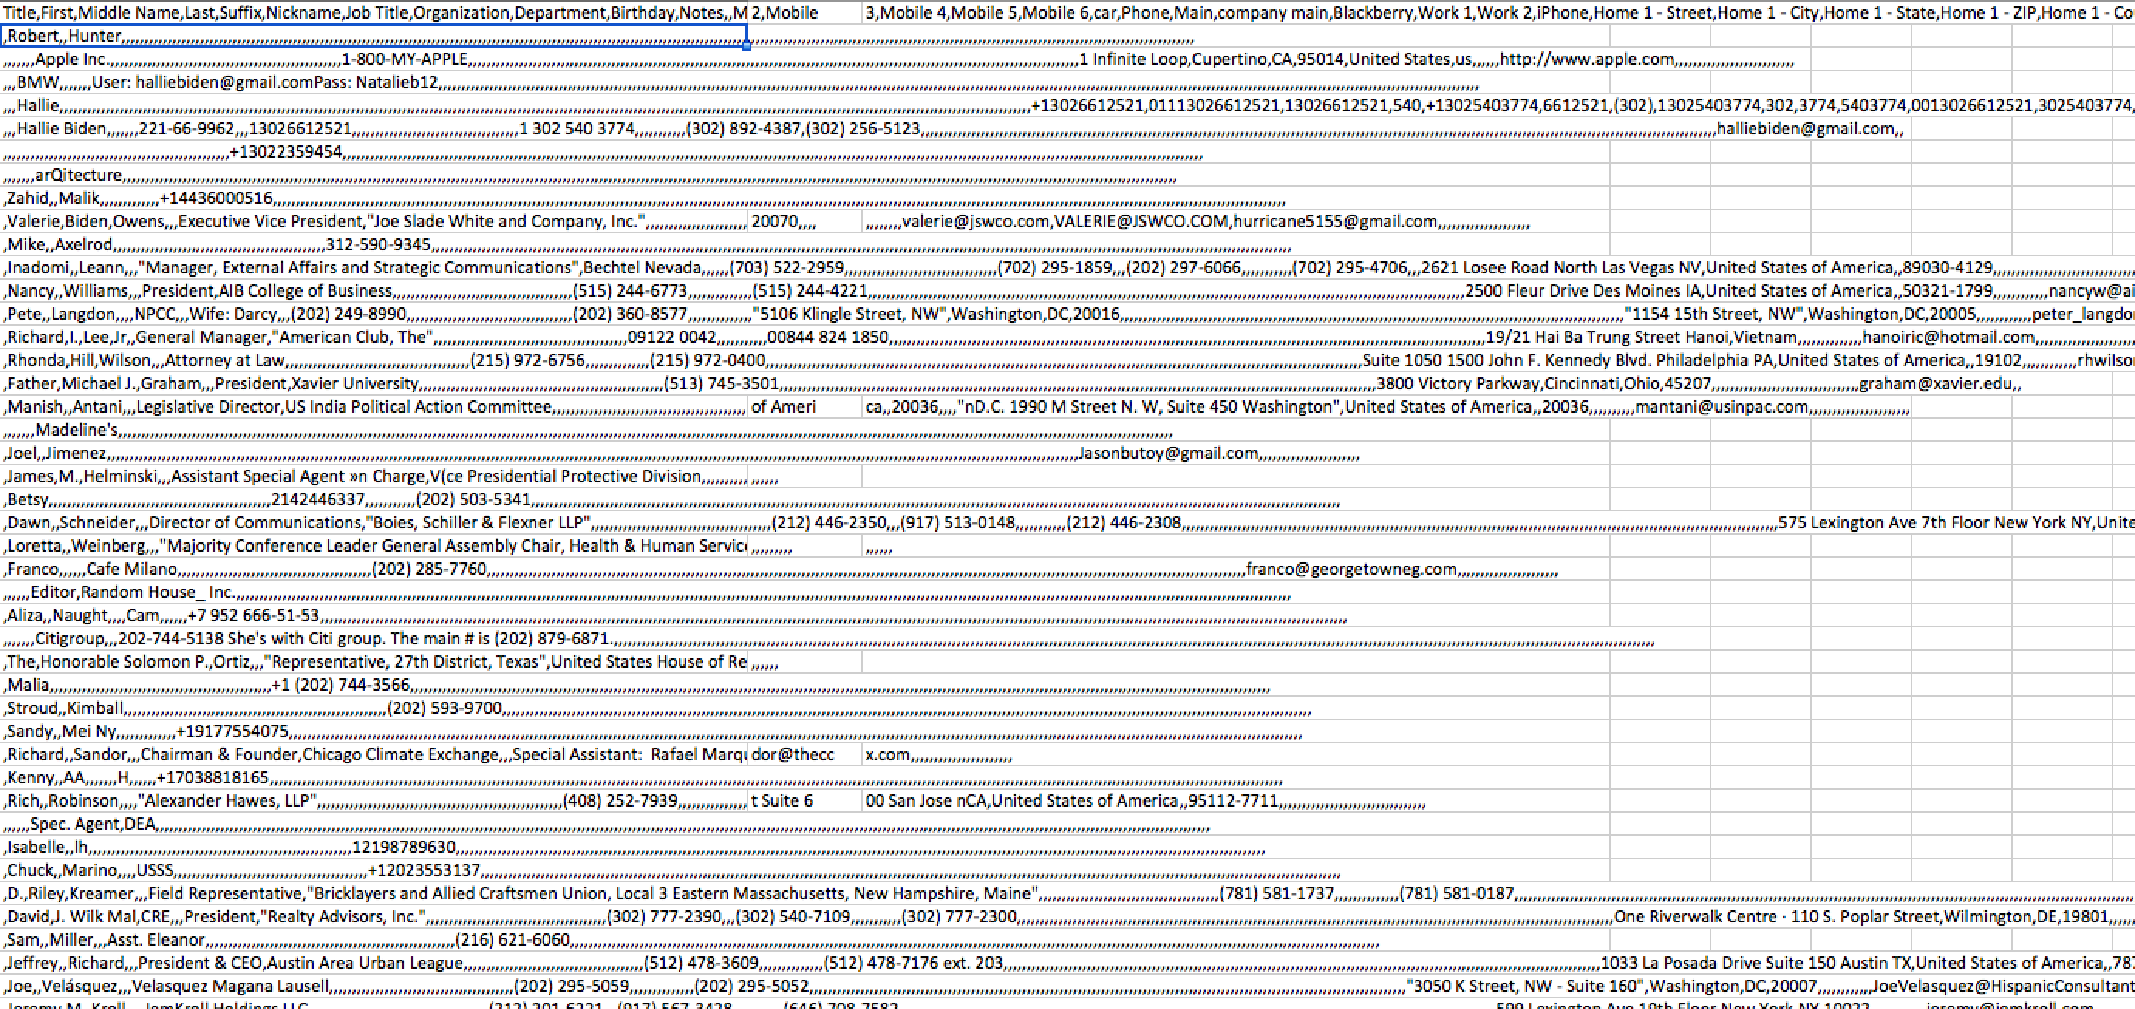The image size is (2135, 1009).
Task: Select the header row starting with Title,First,Middle Name
Action: (1067, 12)
